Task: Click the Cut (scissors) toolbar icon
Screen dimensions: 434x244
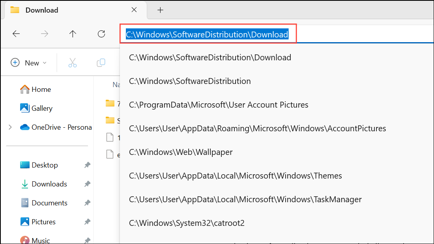Action: (73, 62)
